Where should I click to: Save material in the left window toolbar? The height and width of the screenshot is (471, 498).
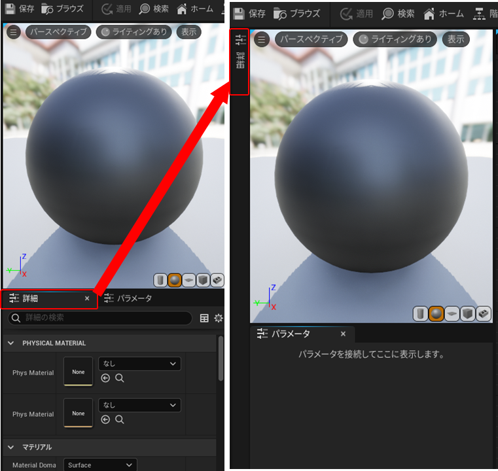pyautogui.click(x=20, y=9)
